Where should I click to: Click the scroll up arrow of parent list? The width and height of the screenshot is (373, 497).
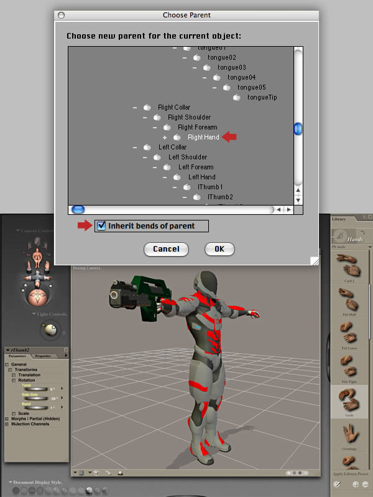298,190
